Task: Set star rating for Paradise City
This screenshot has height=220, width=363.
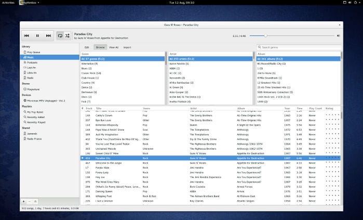Action: [x=332, y=158]
